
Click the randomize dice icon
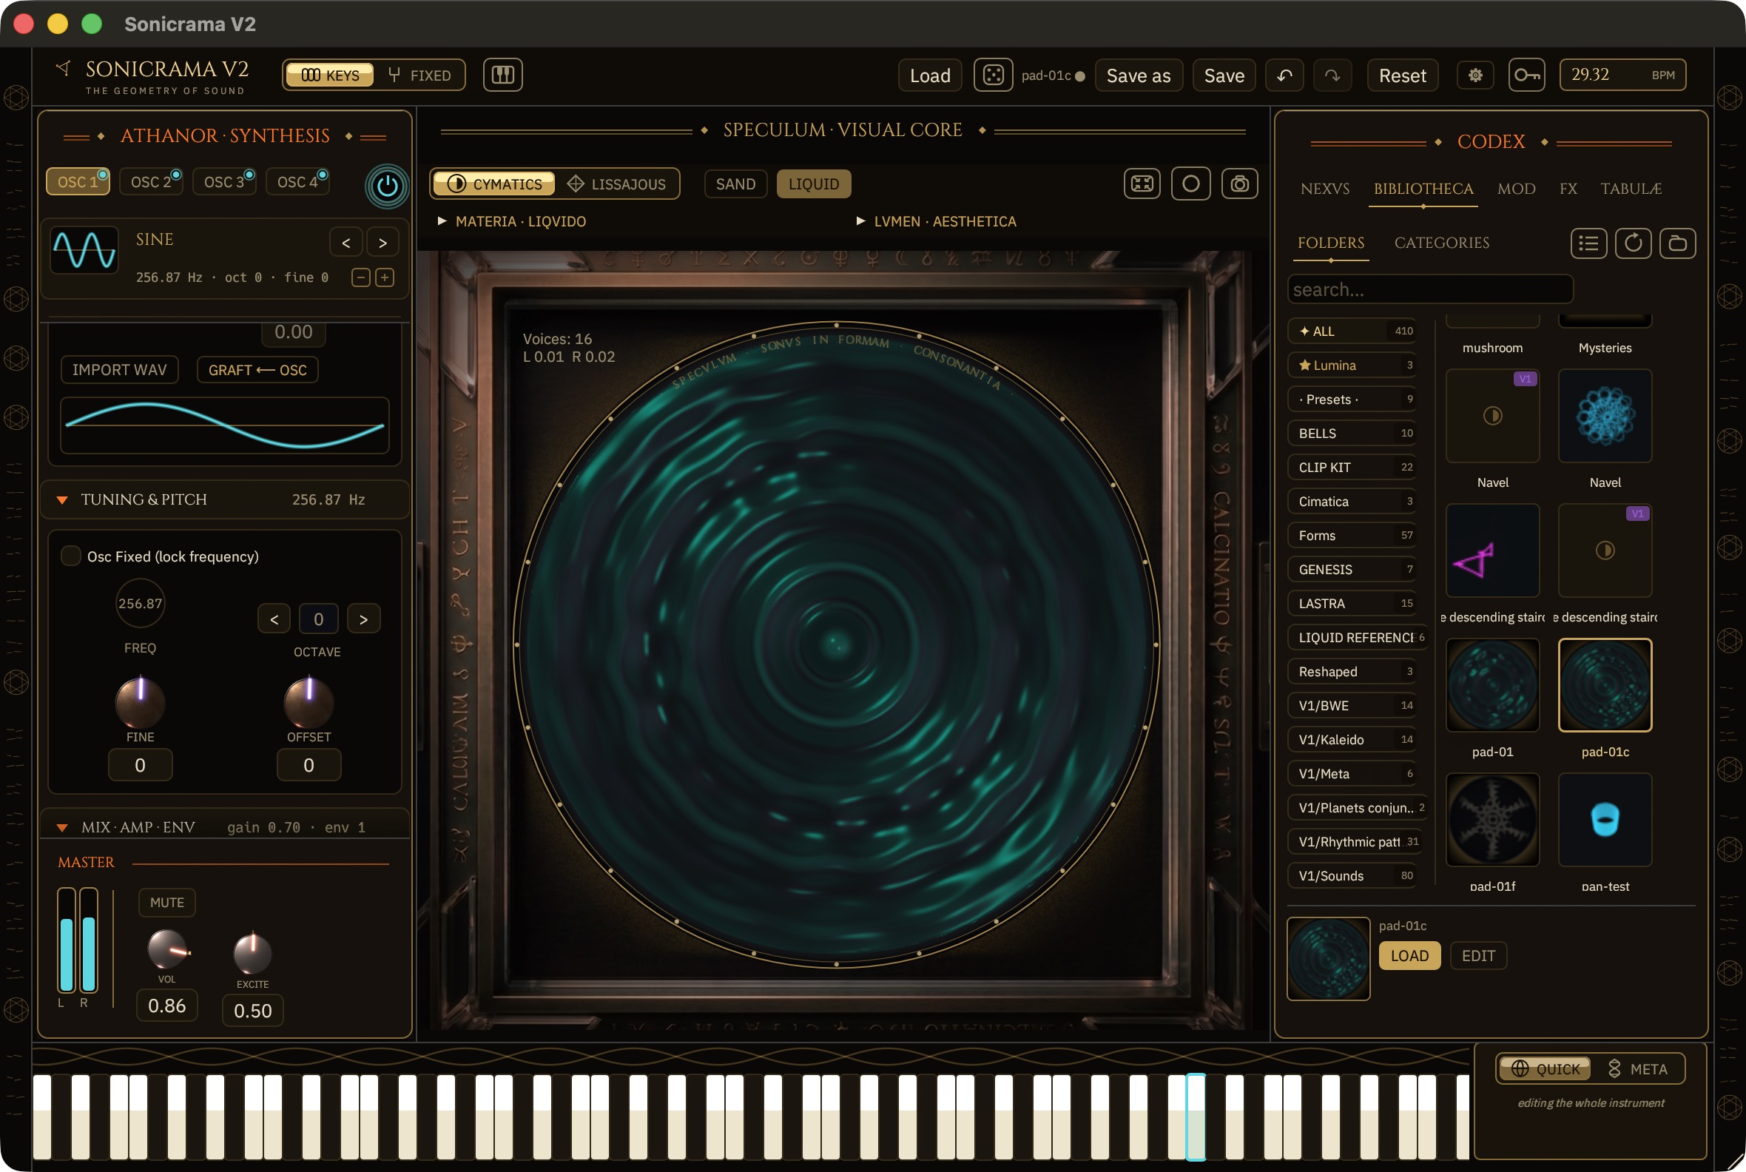point(993,75)
